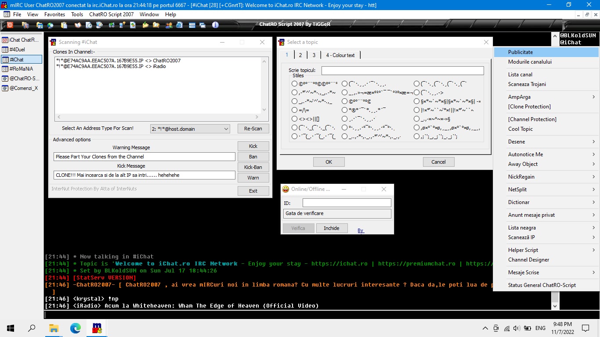Image resolution: width=600 pixels, height=337 pixels.
Task: Select the §¤*~`~*¤§ topic style radio
Action: tap(416, 101)
